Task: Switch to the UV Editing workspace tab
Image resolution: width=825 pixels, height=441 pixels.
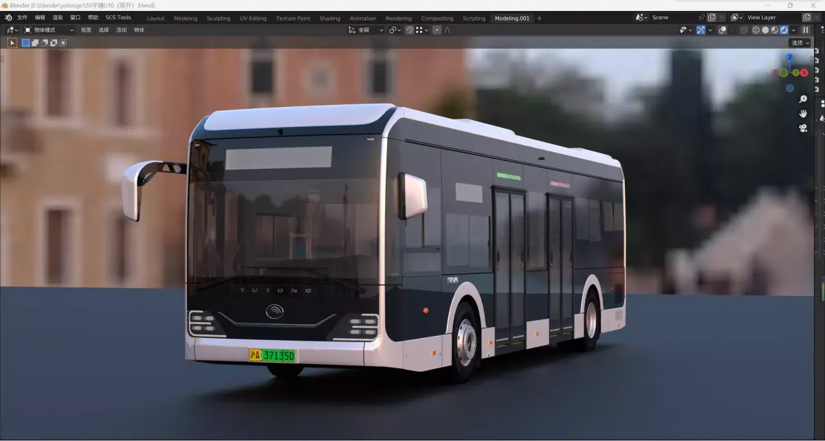Action: click(253, 19)
